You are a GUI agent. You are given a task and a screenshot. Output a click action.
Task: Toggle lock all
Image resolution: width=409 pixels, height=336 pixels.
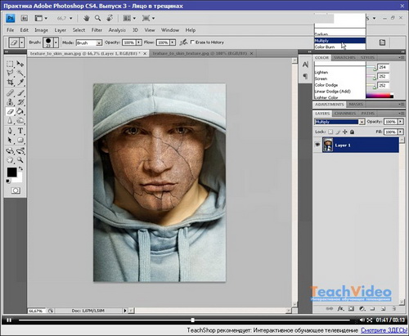[x=352, y=132]
